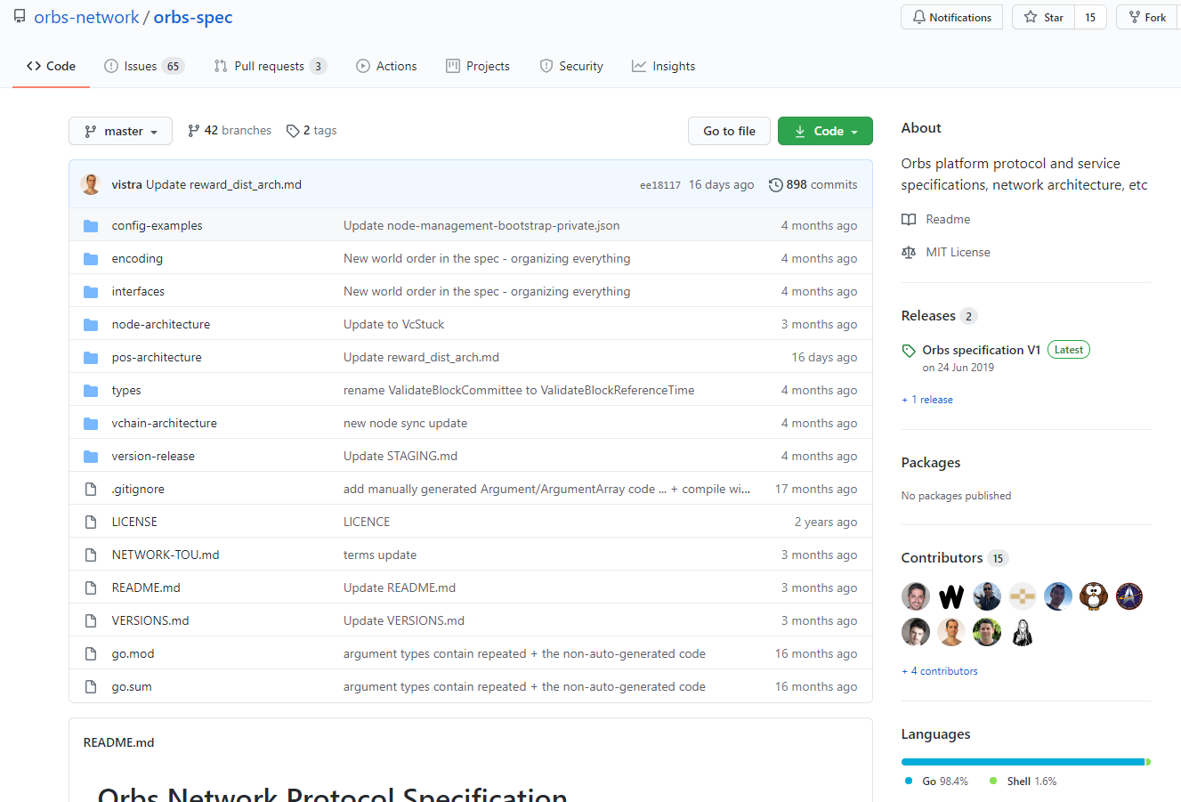Click the folder icon next to encoding
The width and height of the screenshot is (1181, 802).
pos(91,259)
